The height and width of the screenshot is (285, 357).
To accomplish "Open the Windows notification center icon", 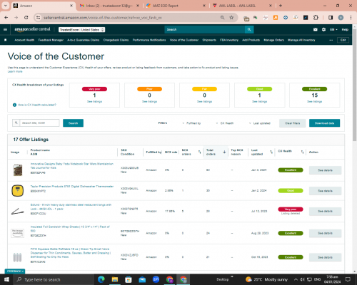I will pos(348,279).
